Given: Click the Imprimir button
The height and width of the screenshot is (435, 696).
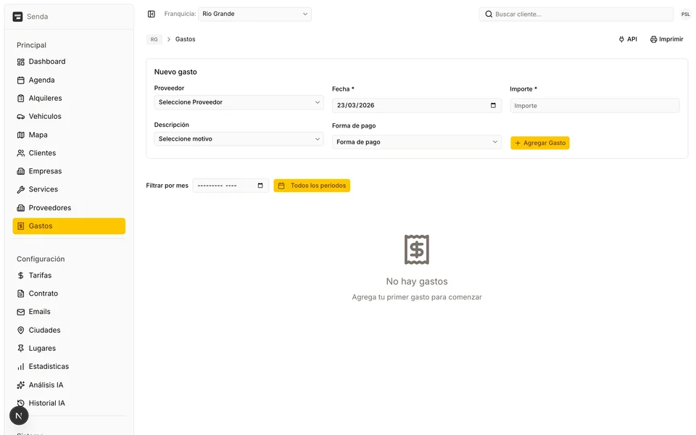Looking at the screenshot, I should (x=666, y=39).
